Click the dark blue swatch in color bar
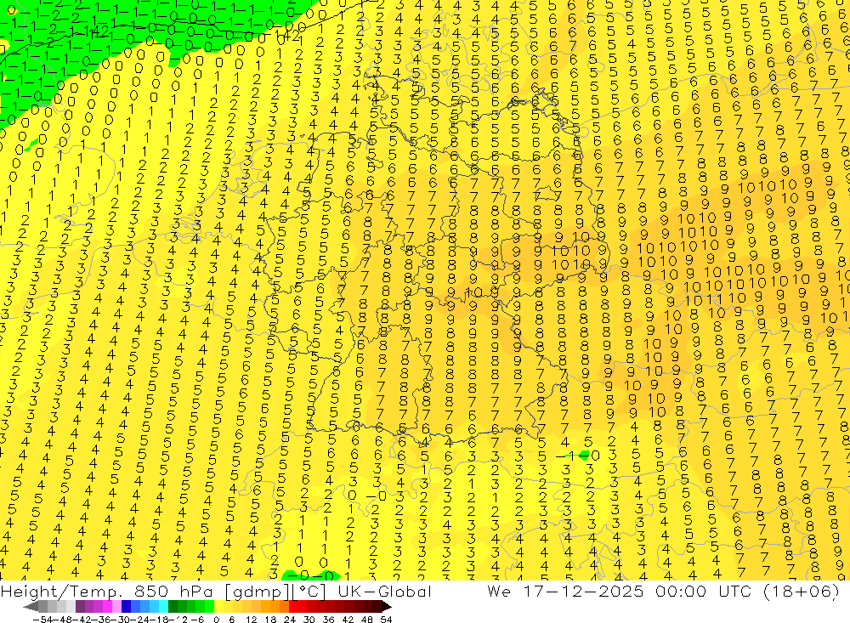The image size is (850, 623). tap(126, 607)
